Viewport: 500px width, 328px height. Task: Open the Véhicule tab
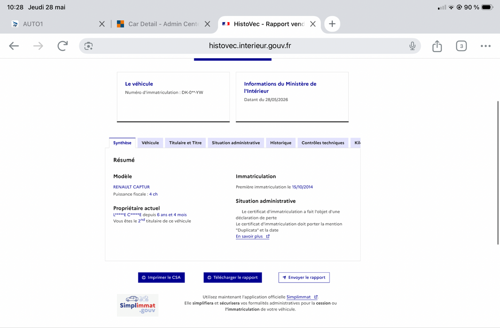(150, 143)
